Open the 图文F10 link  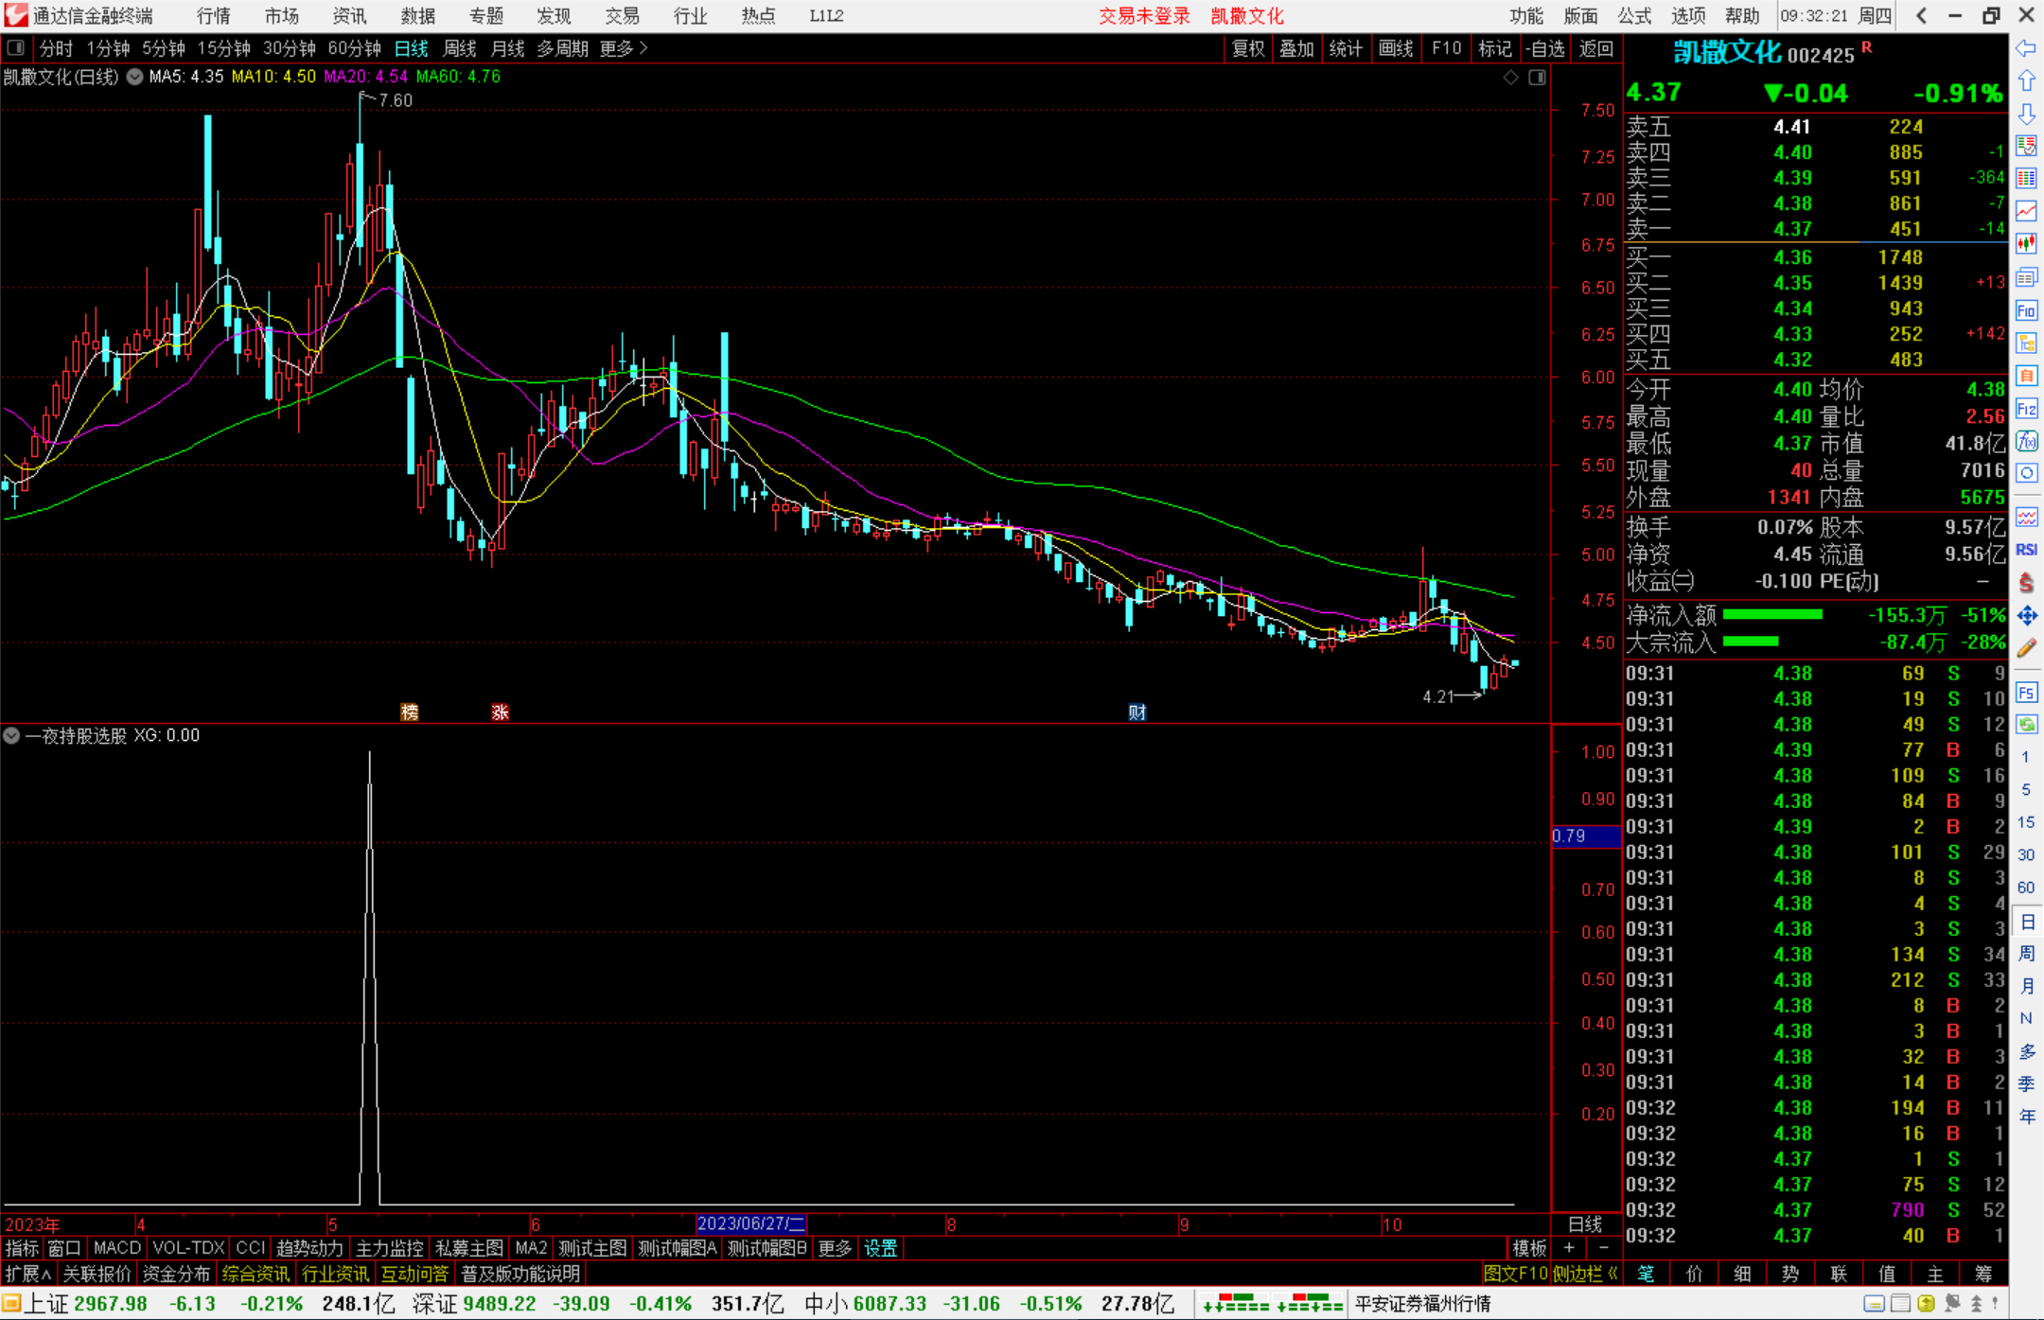coord(1516,1274)
